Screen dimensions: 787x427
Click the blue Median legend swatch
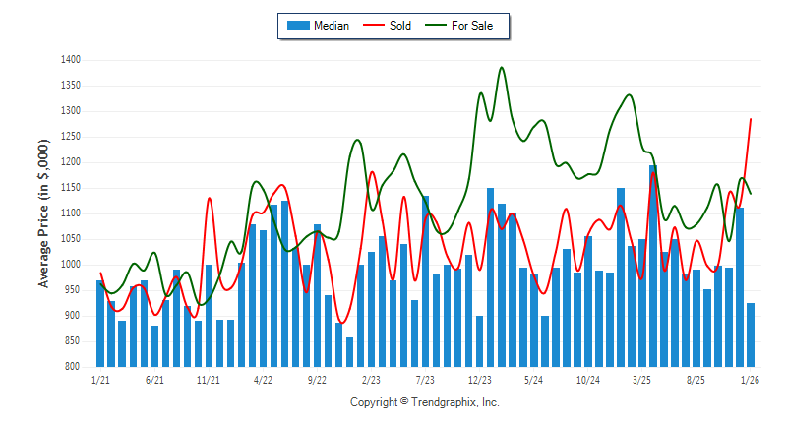point(297,26)
